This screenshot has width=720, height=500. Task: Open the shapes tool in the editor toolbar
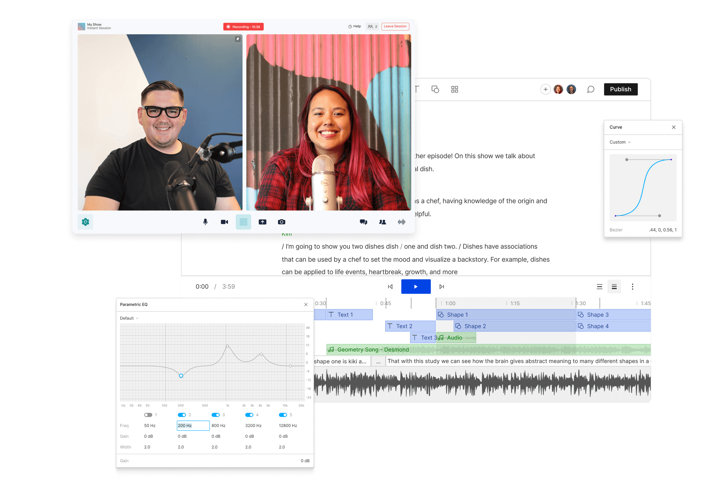tap(436, 89)
